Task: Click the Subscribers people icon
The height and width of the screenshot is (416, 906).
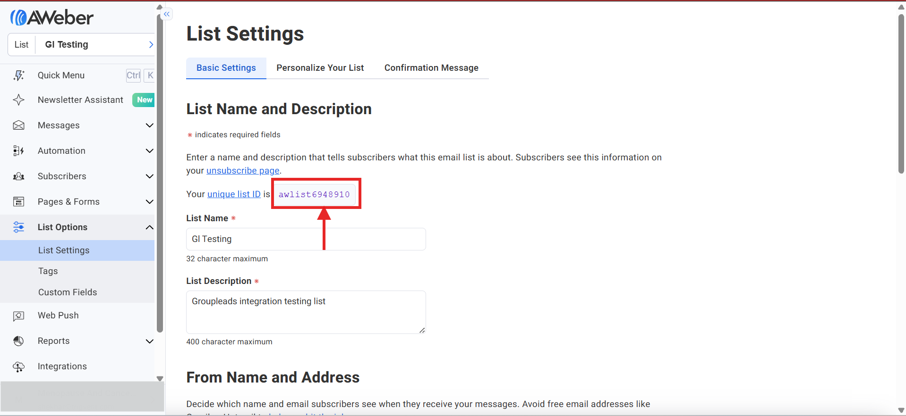Action: [x=19, y=176]
